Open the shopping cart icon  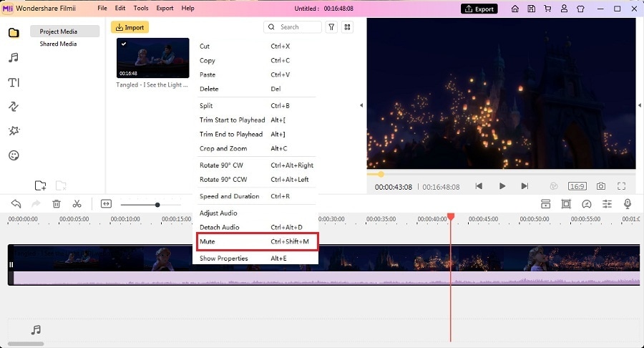[x=547, y=9]
